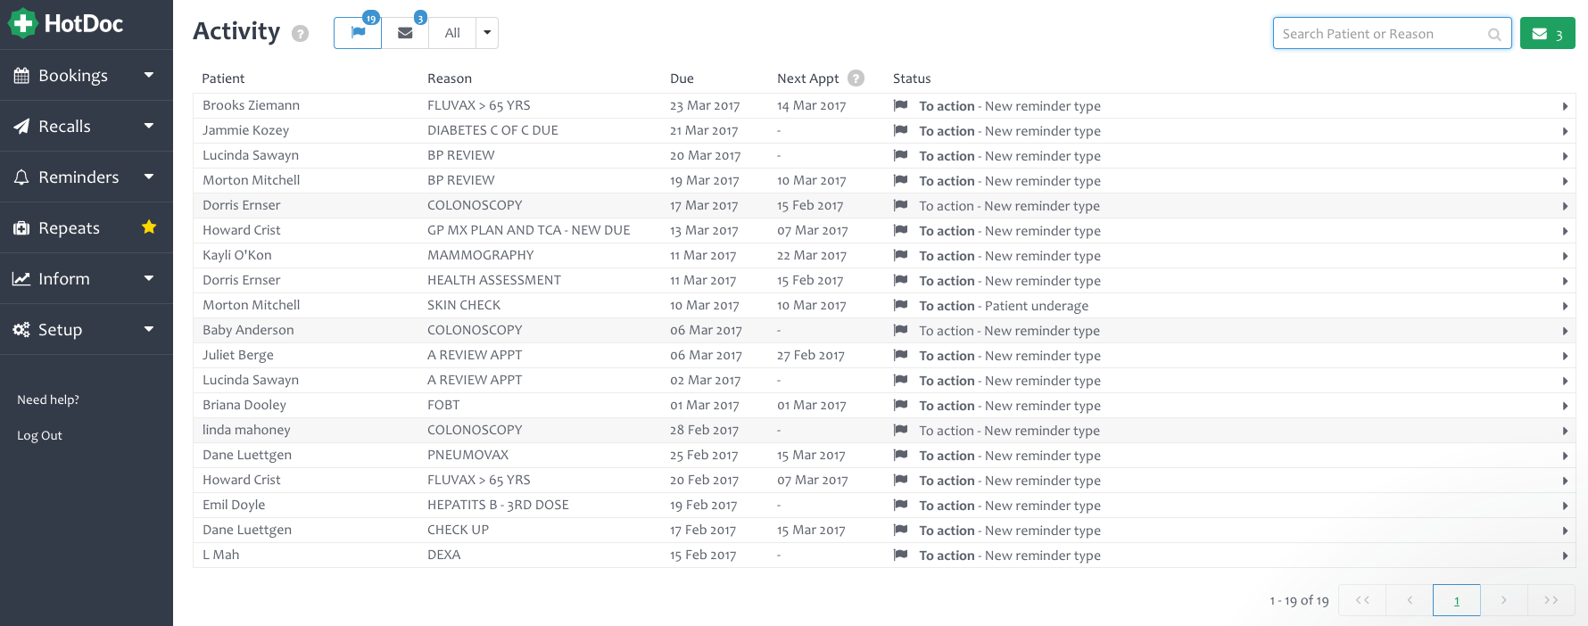
Task: Click the due date 15 Feb 2017 for L Mah
Action: (x=703, y=555)
